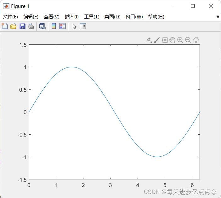Screen dimensions: 221x198
Task: Open the 窗口(W) menu
Action: (134, 17)
